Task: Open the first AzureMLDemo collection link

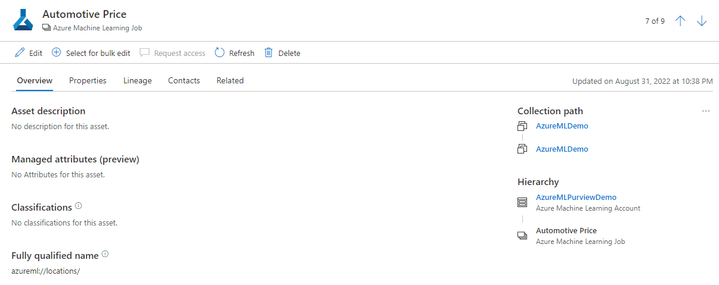Action: [x=562, y=126]
